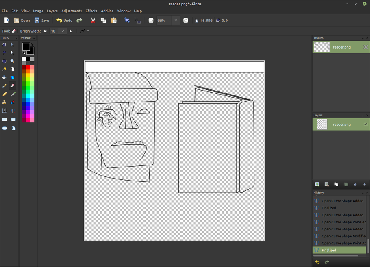Image resolution: width=370 pixels, height=267 pixels.
Task: Select the Zoom magnifier tool
Action: coord(12,61)
